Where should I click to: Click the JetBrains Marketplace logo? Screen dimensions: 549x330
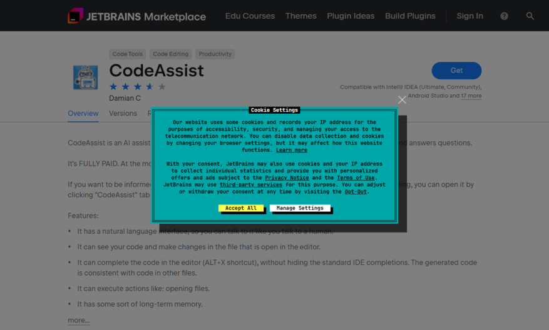pos(136,16)
